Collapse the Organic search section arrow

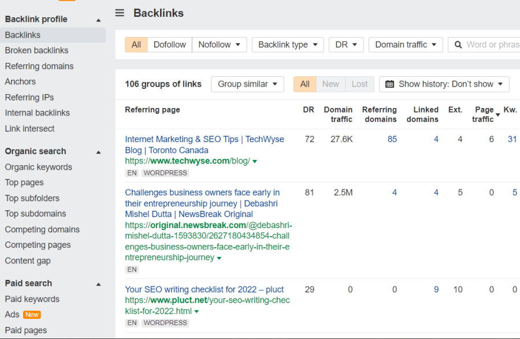pyautogui.click(x=98, y=152)
